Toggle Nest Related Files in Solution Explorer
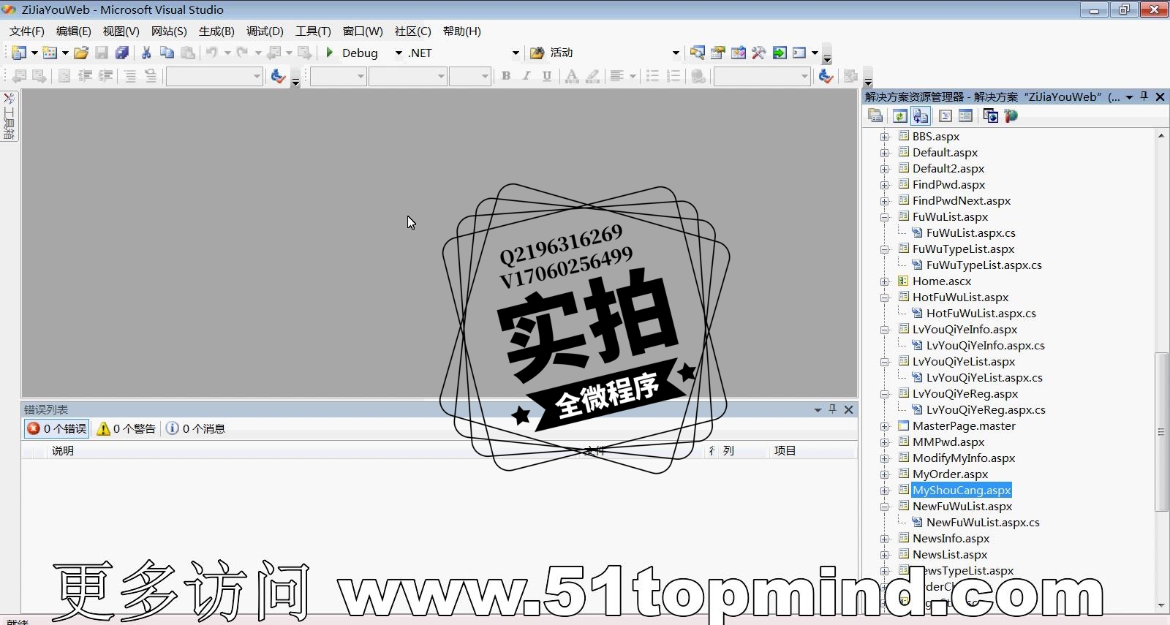This screenshot has height=625, width=1170. click(921, 115)
